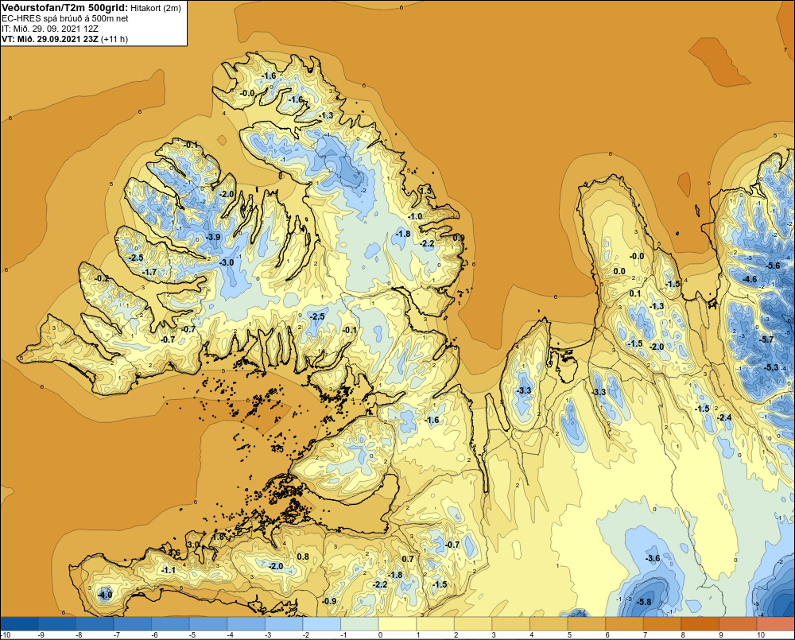
Task: Click the '-4.6' temperature value on map
Action: pyautogui.click(x=750, y=279)
